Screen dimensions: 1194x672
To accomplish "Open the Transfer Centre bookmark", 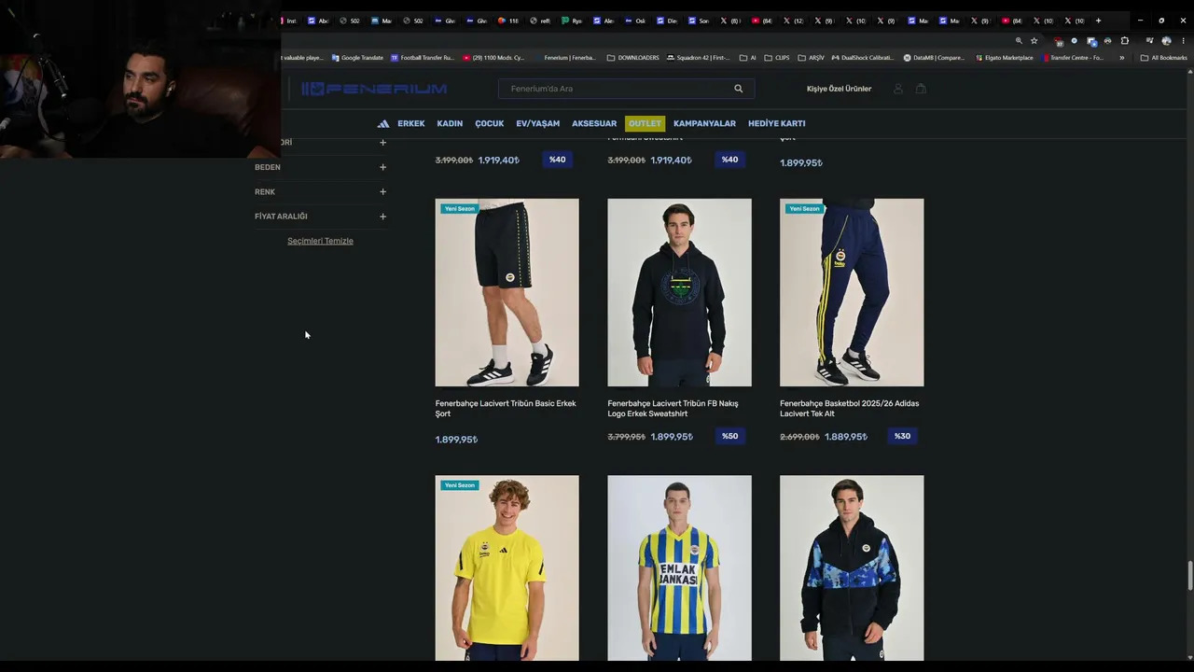I will pyautogui.click(x=1073, y=58).
